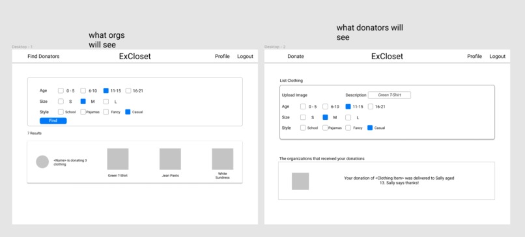The image size is (525, 237).
Task: Check Size S in List Clothing form
Action: coord(303,117)
